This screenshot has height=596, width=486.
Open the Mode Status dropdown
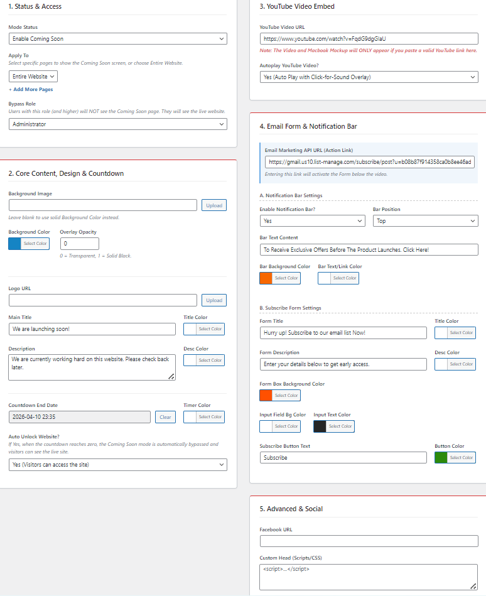point(118,39)
